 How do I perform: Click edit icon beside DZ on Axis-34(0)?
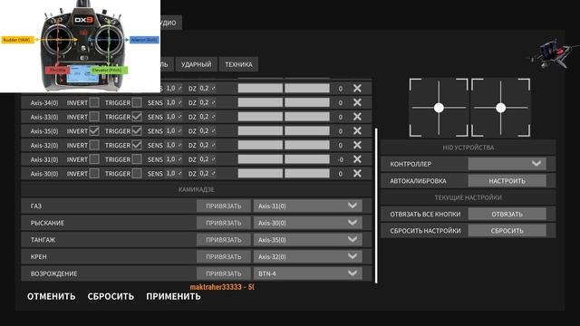tap(214, 102)
